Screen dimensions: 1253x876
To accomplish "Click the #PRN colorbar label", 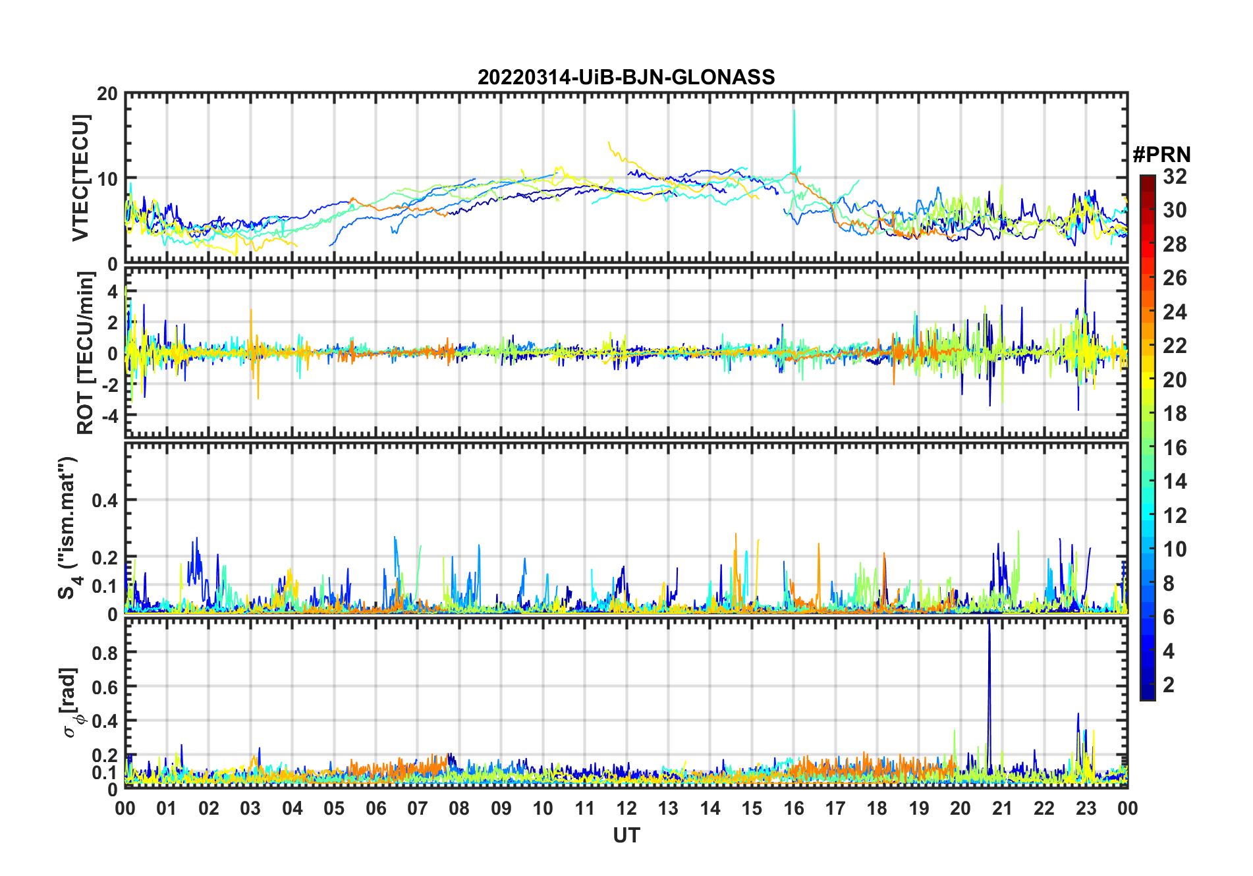I will point(1161,155).
